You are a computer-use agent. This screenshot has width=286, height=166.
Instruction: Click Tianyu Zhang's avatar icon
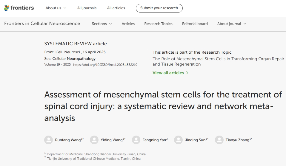tap(219, 140)
